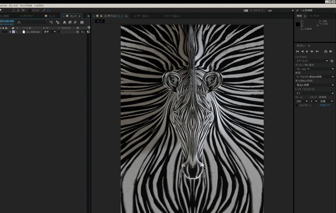
Task: Close the z1_3 timeline tab
Action: [x=64, y=16]
